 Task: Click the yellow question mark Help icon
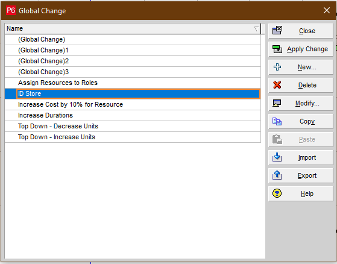coord(277,193)
